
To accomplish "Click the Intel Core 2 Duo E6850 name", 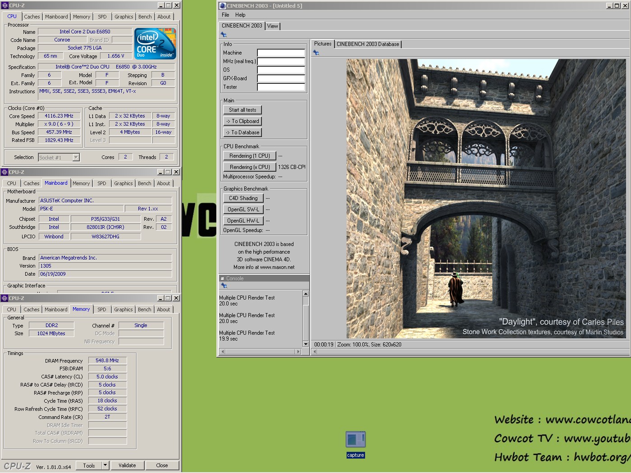I will [x=85, y=32].
